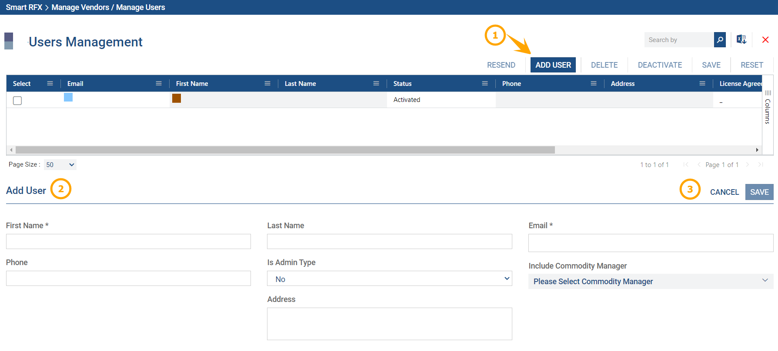
Task: Open the Status column menu icon
Action: pyautogui.click(x=485, y=84)
